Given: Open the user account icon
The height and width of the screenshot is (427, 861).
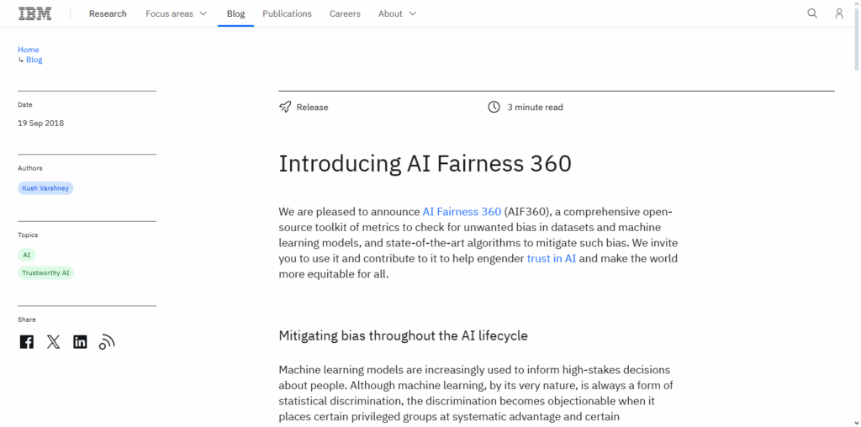Looking at the screenshot, I should [x=839, y=13].
